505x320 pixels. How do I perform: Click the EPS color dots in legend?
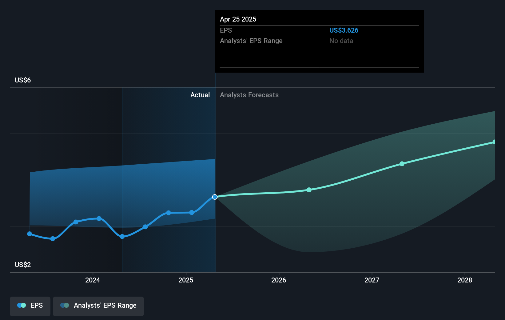click(x=22, y=305)
